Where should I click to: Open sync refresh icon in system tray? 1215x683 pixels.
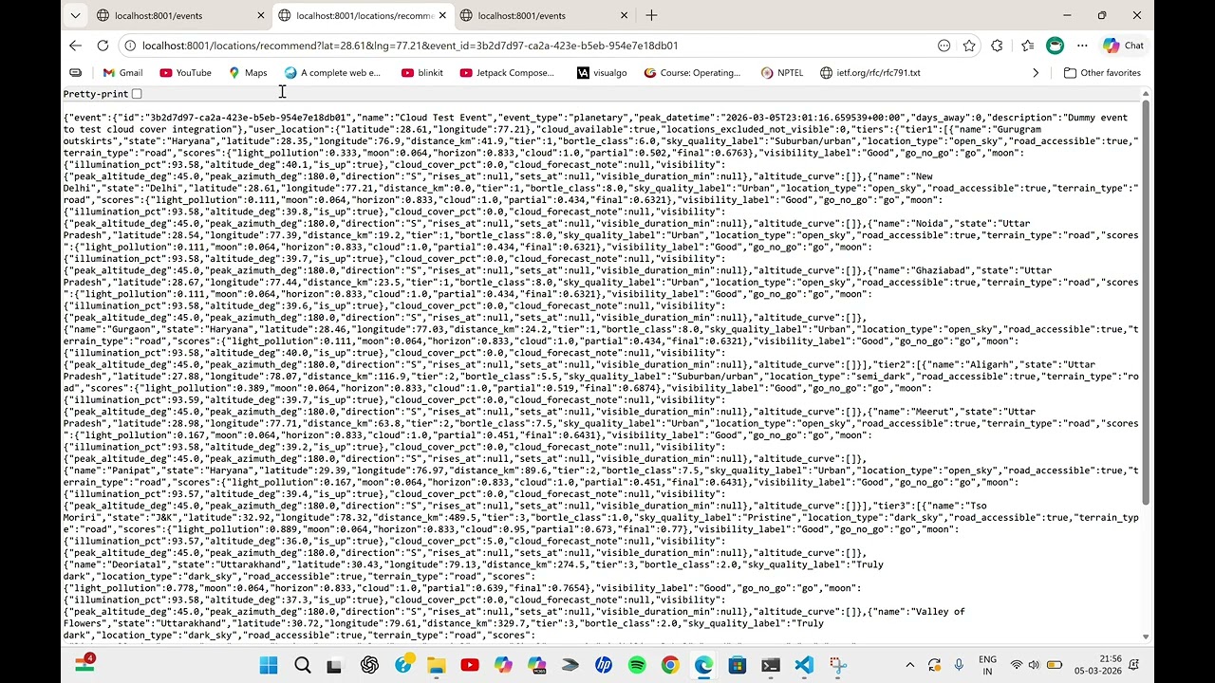[934, 665]
